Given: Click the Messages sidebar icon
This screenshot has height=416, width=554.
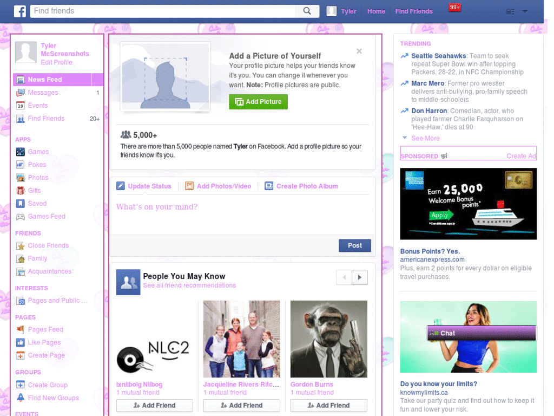Looking at the screenshot, I should pyautogui.click(x=21, y=93).
